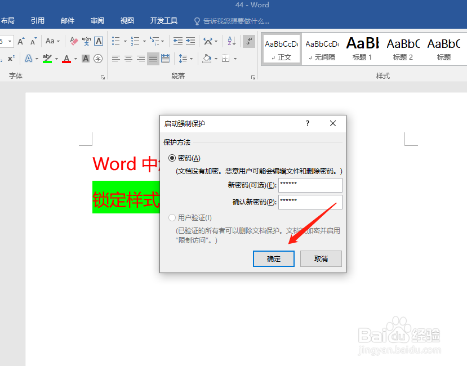Pick a highlight color from the highlight swatch

(x=47, y=57)
